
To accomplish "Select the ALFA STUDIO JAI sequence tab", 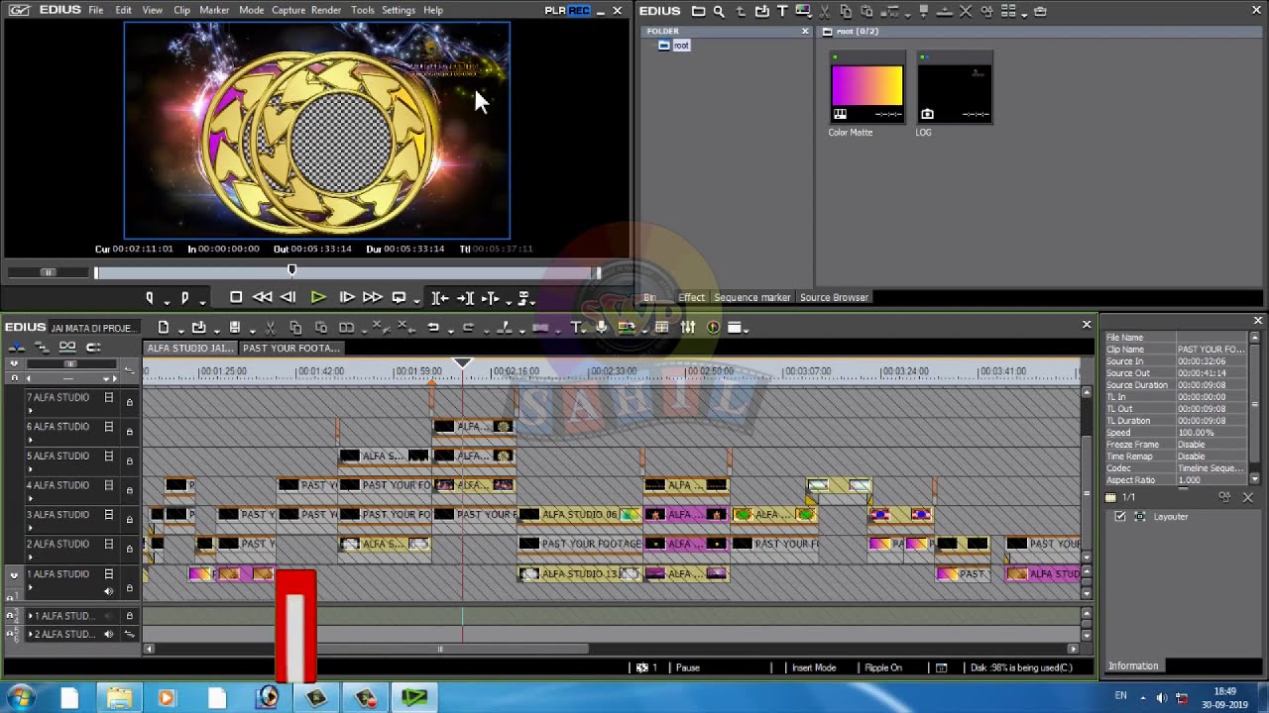I will click(x=190, y=348).
